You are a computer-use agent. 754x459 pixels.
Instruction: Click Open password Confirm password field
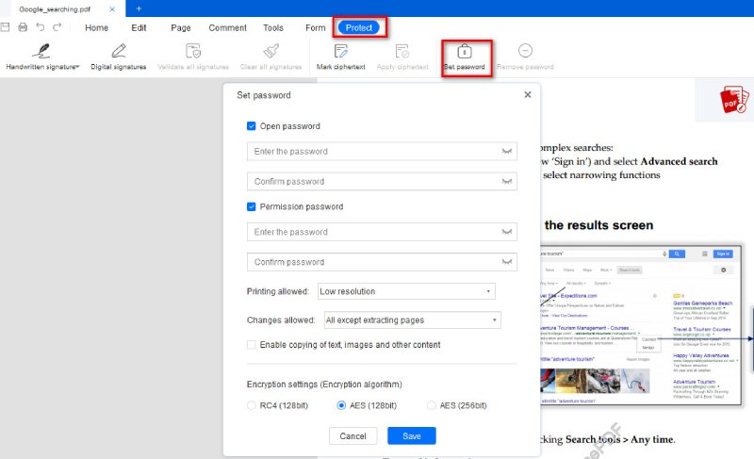[382, 182]
